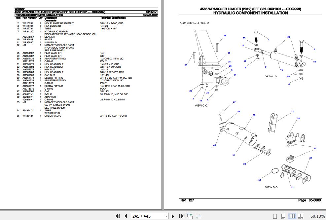Select continuous scrolling page layout
This screenshot has width=326, height=220.
click(284, 216)
